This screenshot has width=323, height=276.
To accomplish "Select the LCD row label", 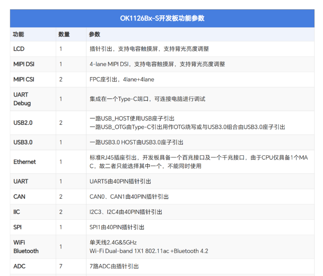I will click(19, 49).
